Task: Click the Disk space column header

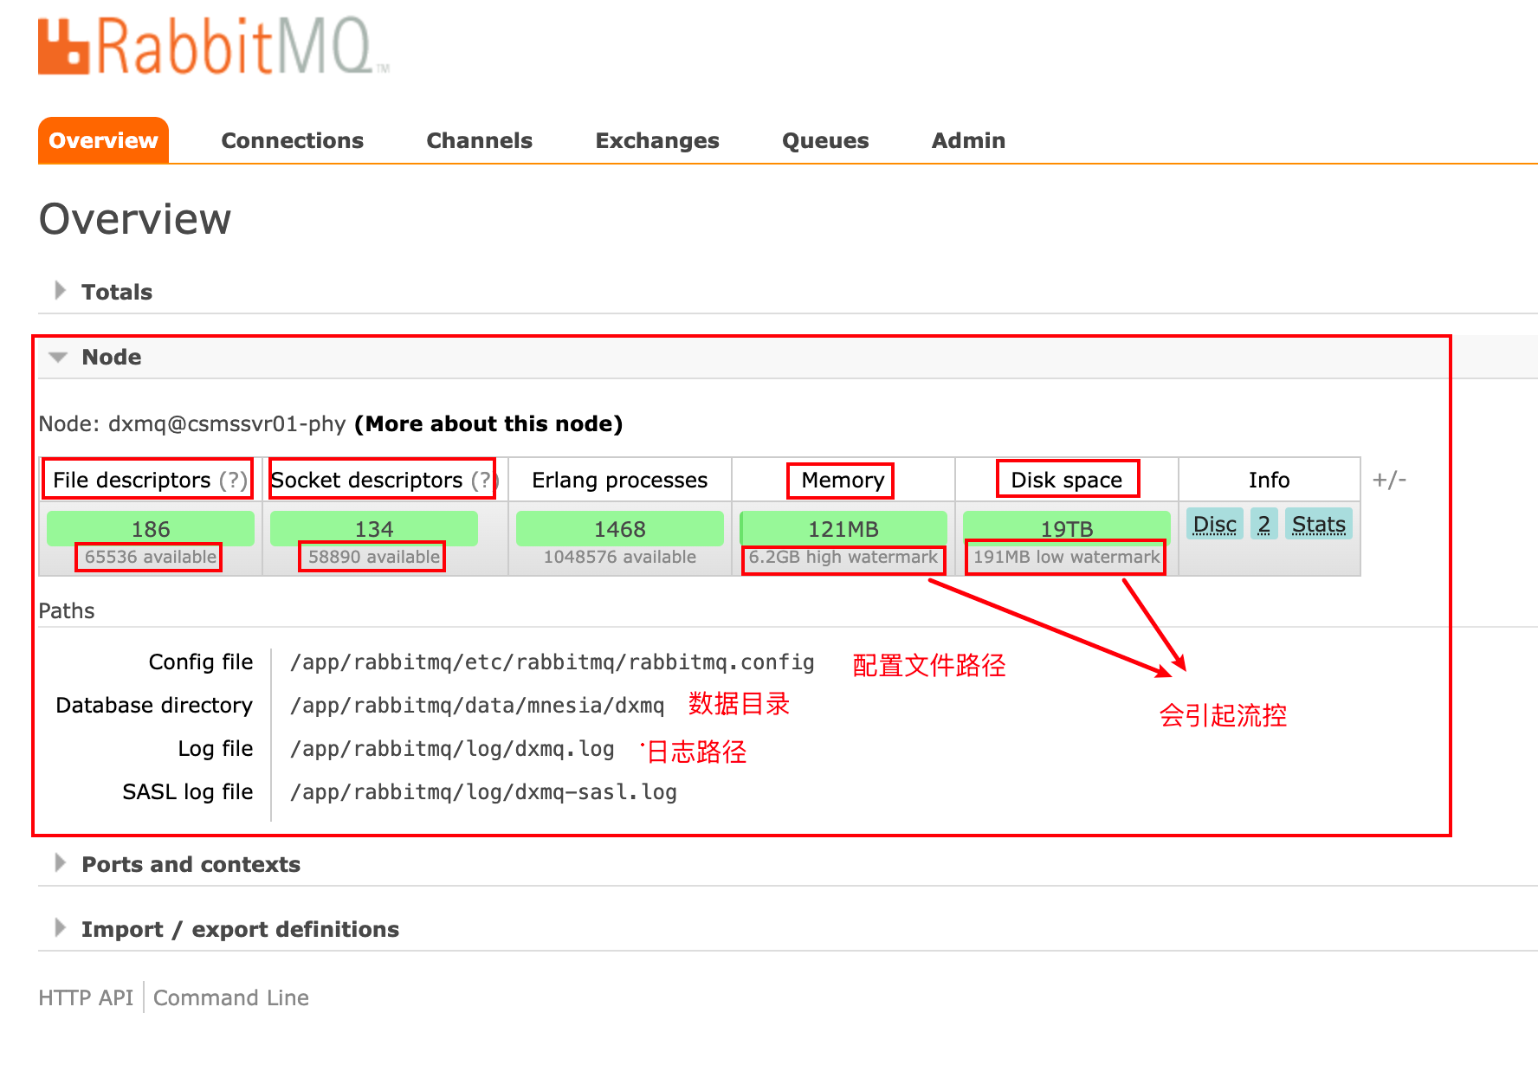Action: (1067, 480)
